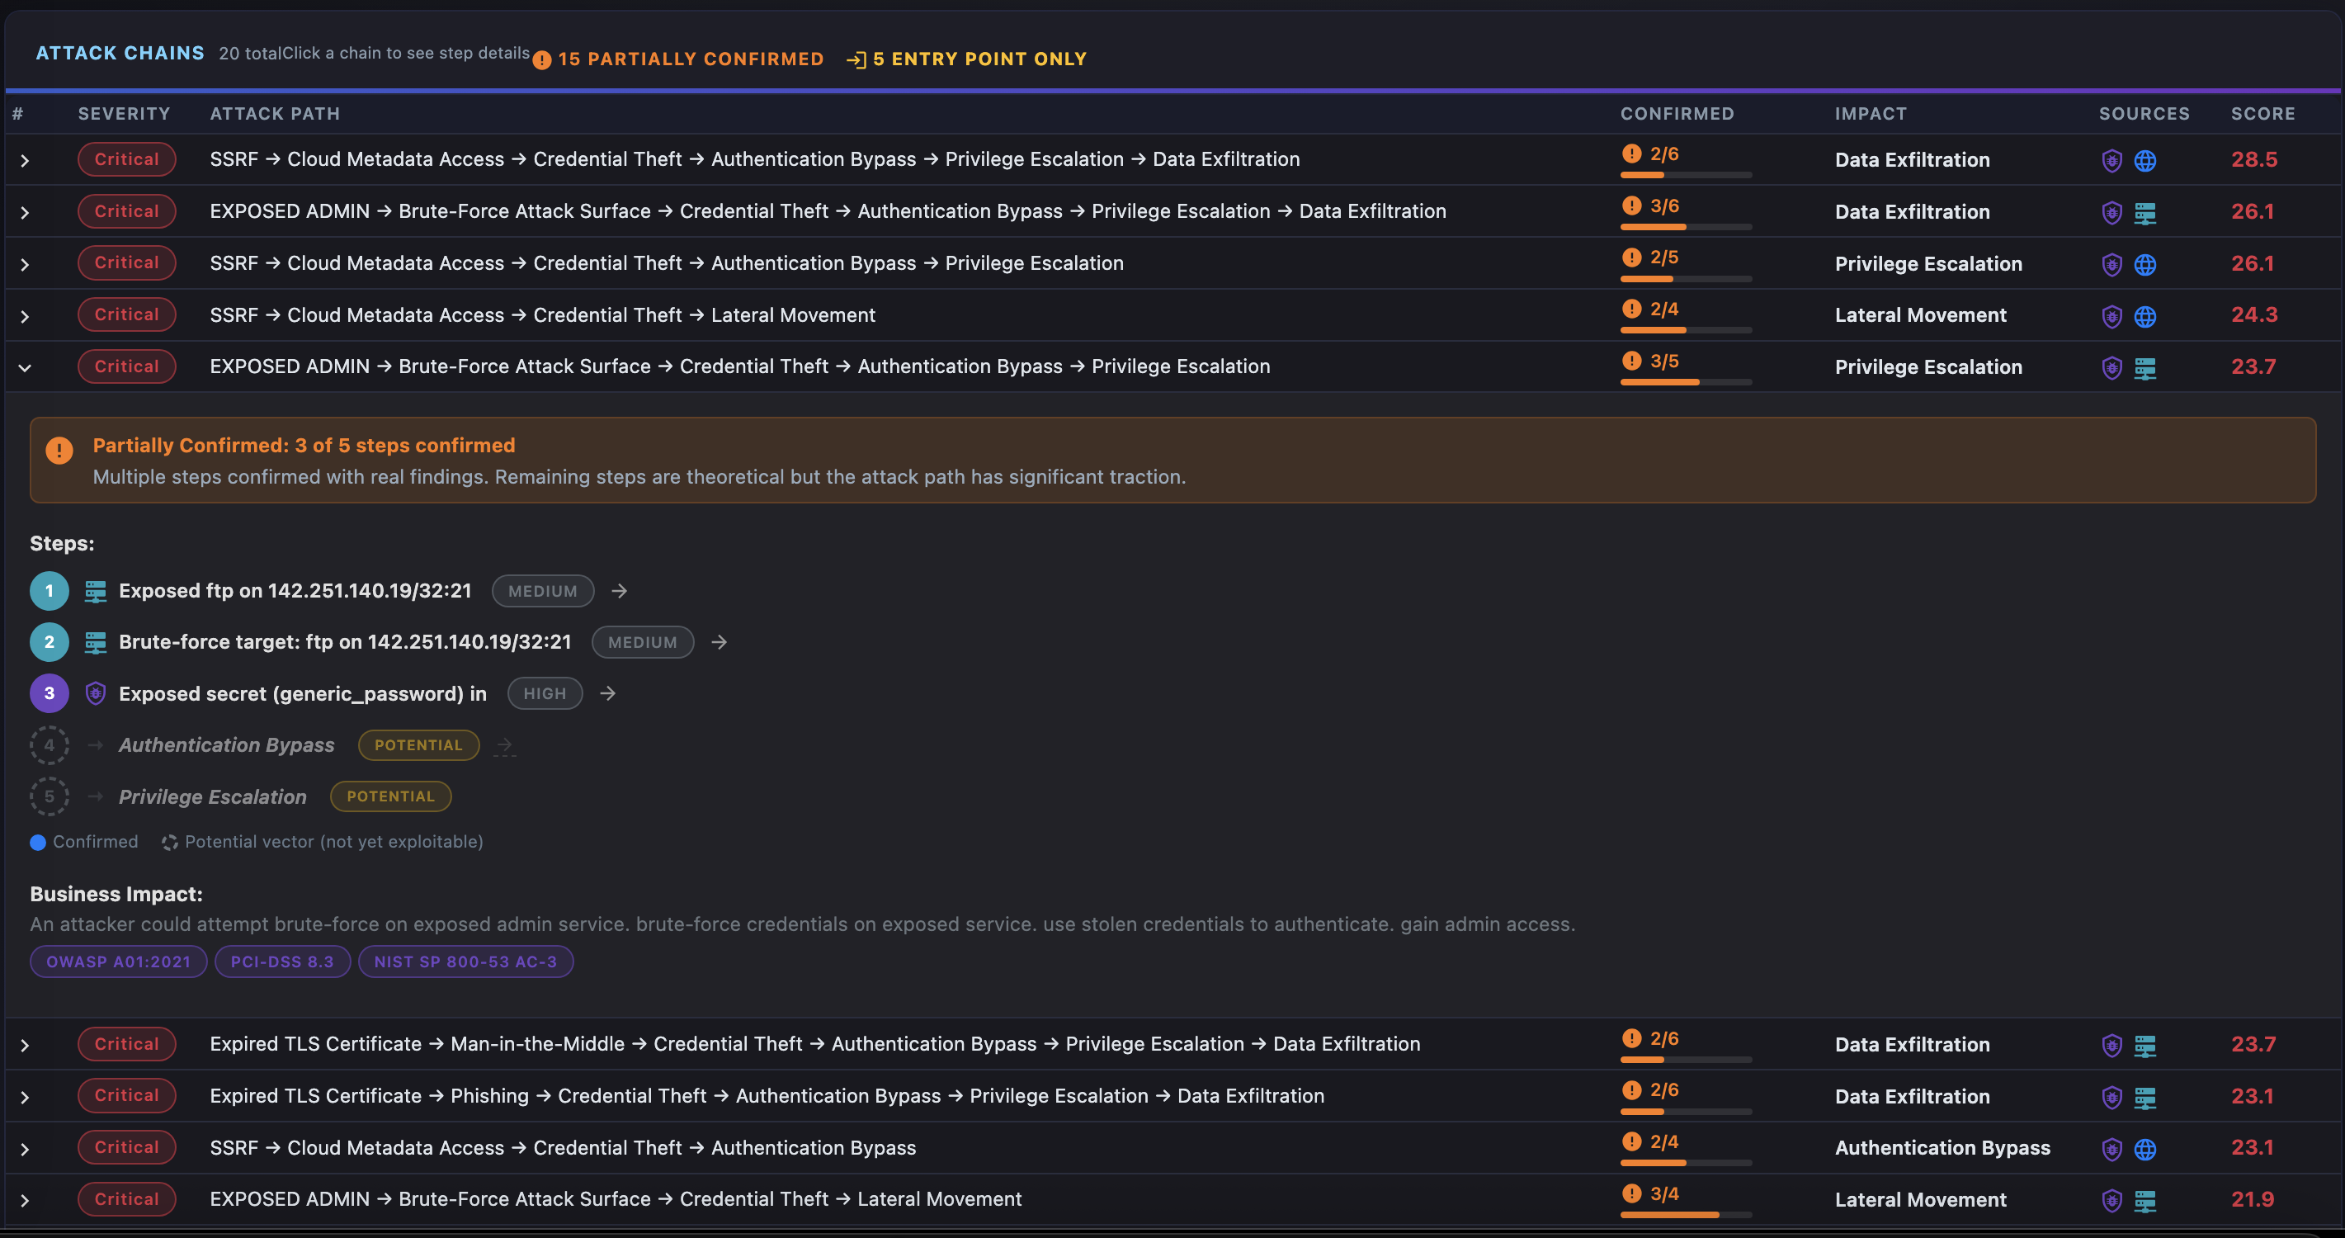Viewport: 2345px width, 1238px height.
Task: Open the OWASP A01:2021 compliance tag
Action: 118,962
